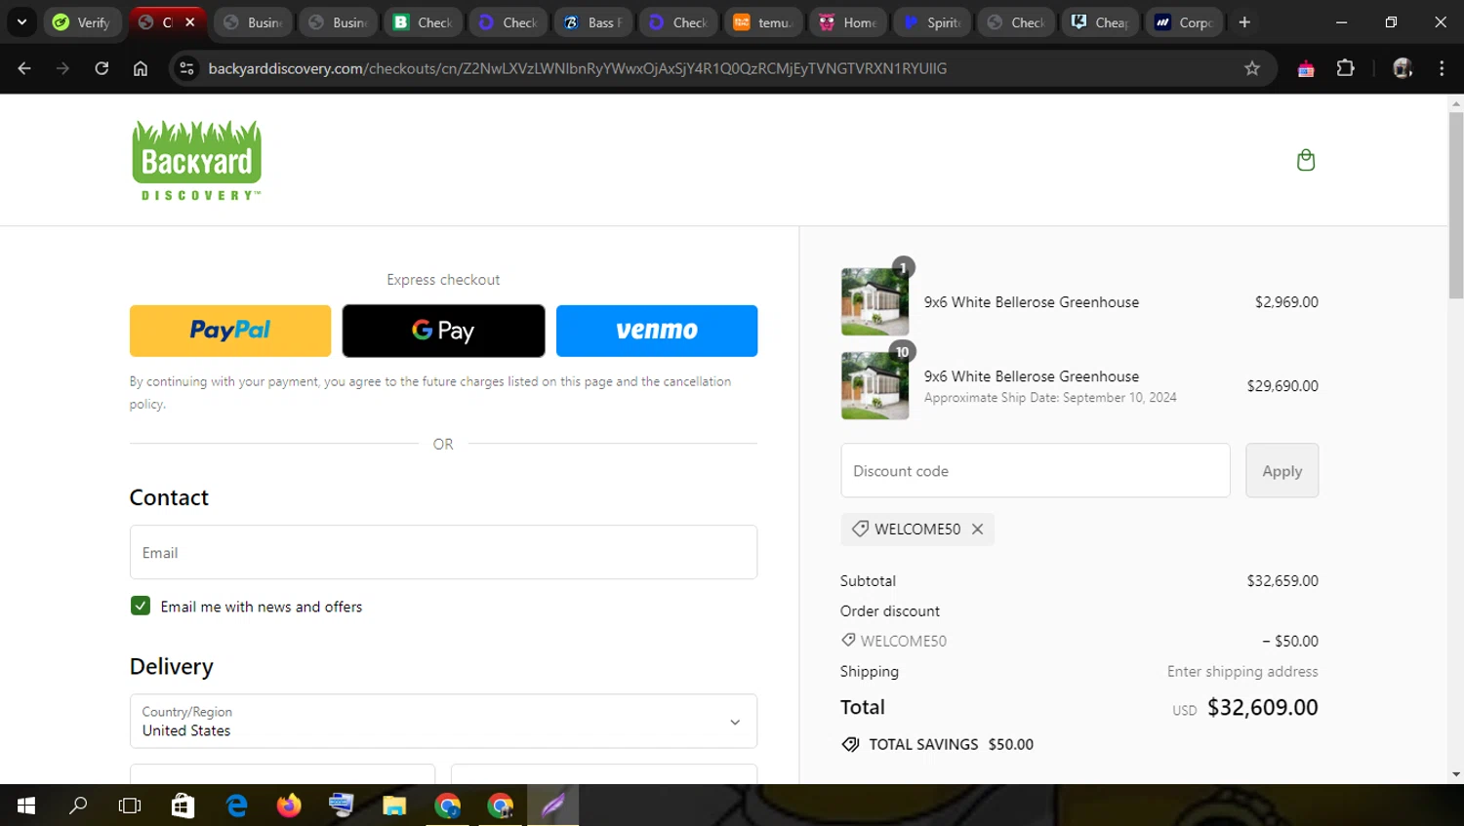Focus the Email input field

tap(443, 552)
